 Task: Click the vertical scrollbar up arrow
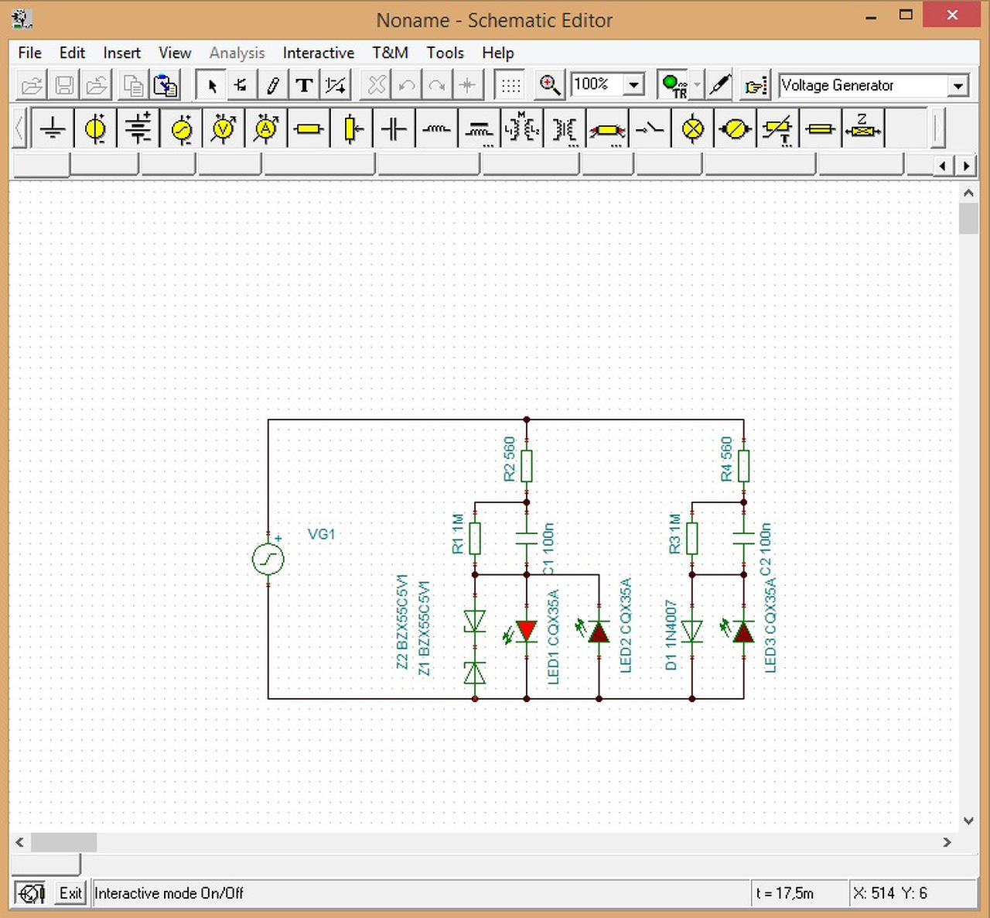[968, 192]
